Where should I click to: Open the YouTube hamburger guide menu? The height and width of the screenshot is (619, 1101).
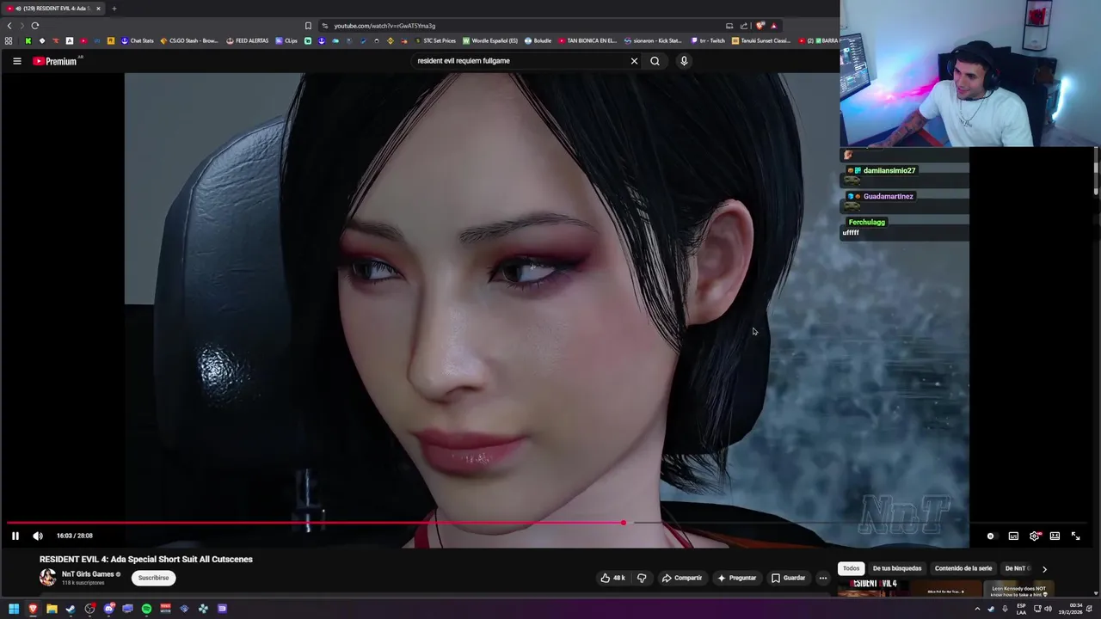tap(16, 61)
